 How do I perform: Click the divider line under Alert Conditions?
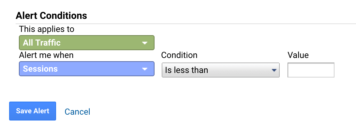(186, 23)
